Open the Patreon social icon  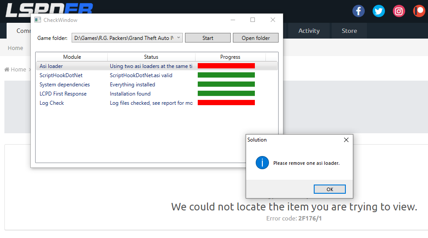419,11
